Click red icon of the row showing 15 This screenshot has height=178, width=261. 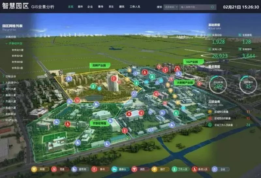(210, 118)
